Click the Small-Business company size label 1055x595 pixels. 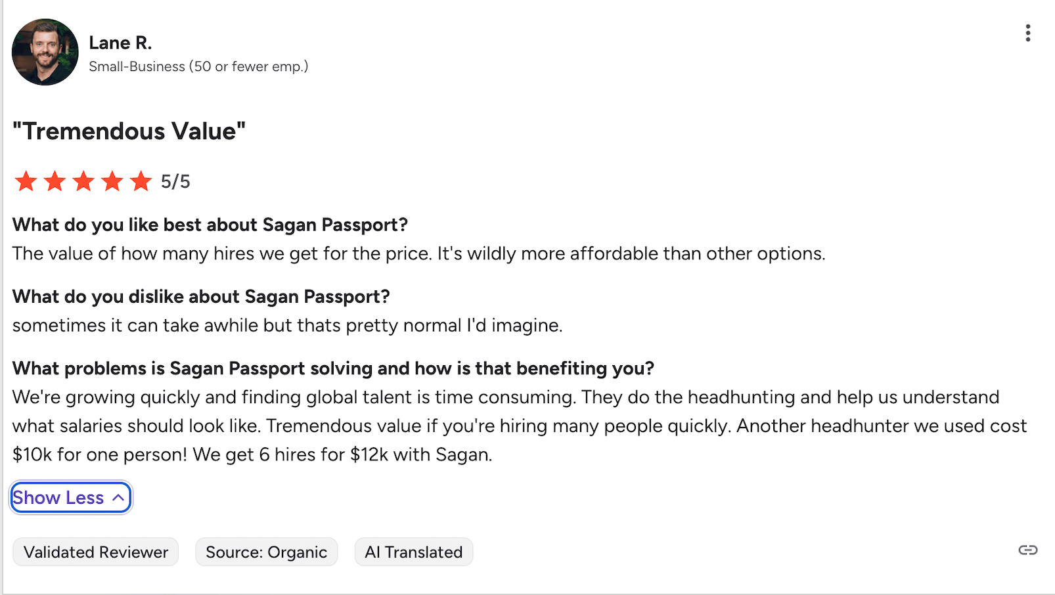(198, 66)
